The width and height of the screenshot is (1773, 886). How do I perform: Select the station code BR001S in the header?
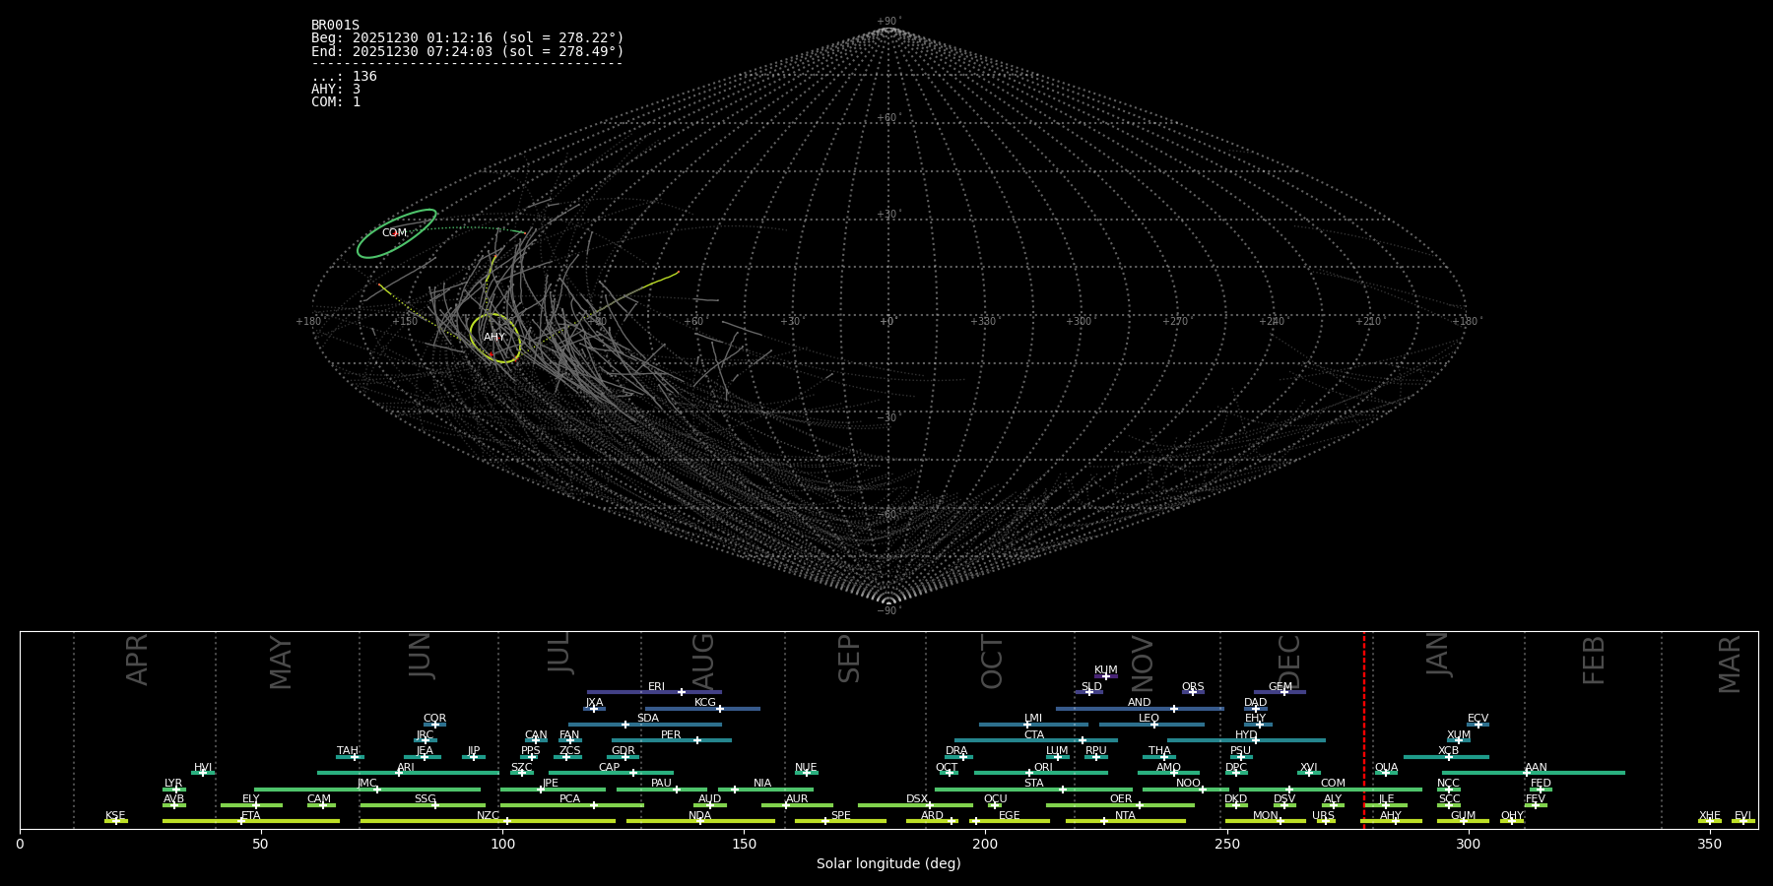pyautogui.click(x=336, y=26)
